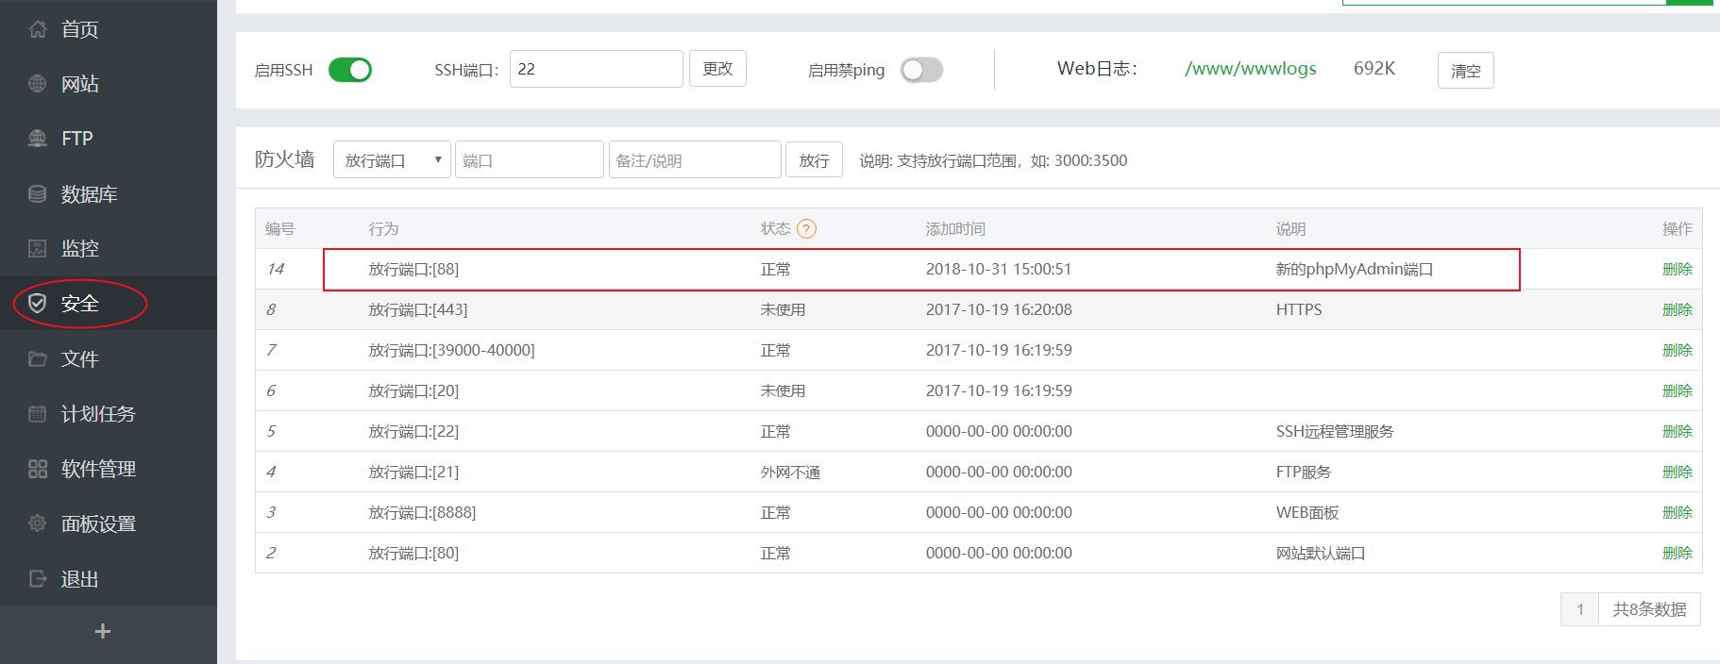Click the 清空 button for web logs

tap(1465, 71)
